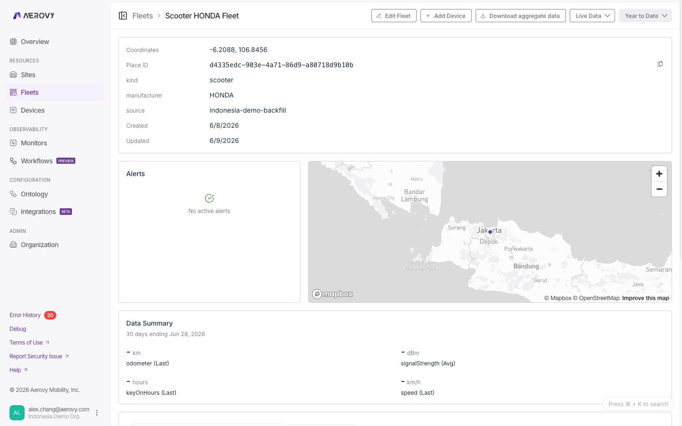Click the Bandung label on the map
Screen dimensions: 682x426
[526, 266]
